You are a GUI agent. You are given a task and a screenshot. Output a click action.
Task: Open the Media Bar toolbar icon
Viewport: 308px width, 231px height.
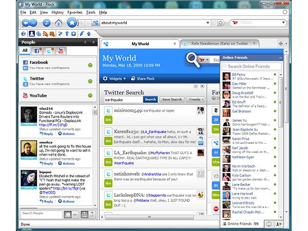(x=38, y=34)
